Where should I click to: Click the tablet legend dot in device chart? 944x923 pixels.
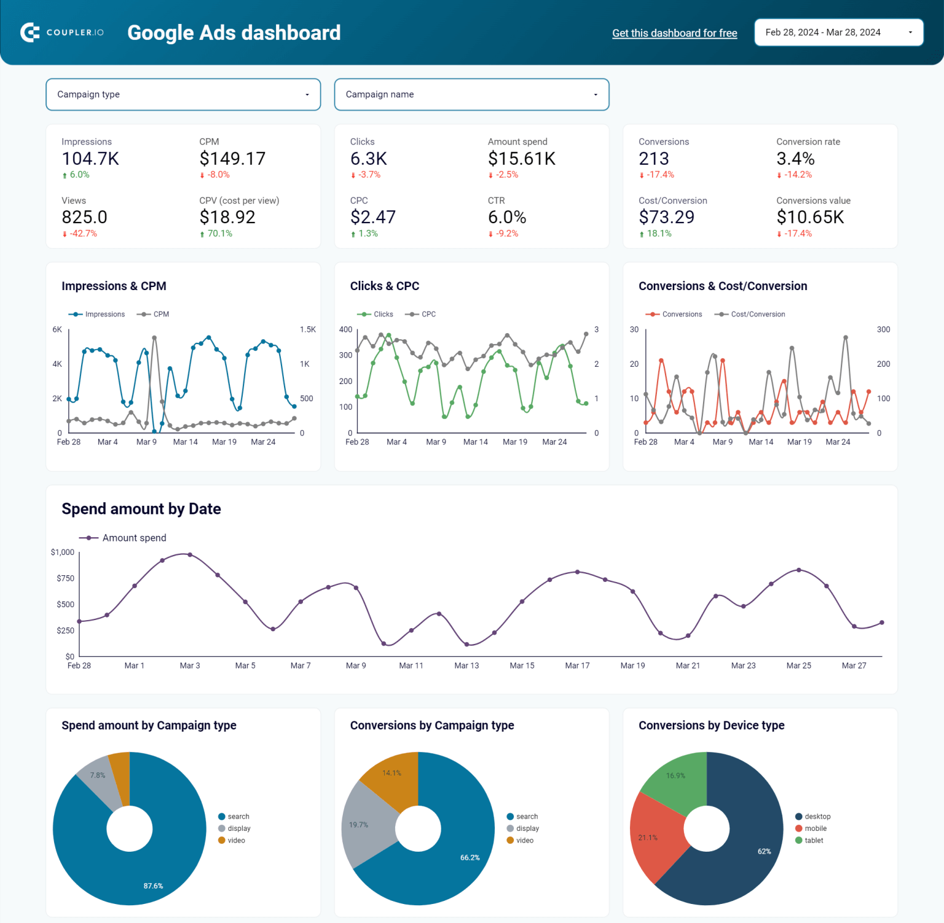798,840
